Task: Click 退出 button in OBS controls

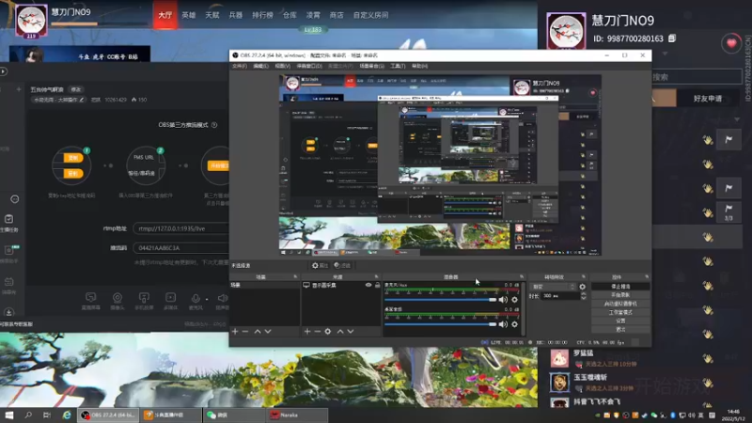Action: click(x=620, y=330)
